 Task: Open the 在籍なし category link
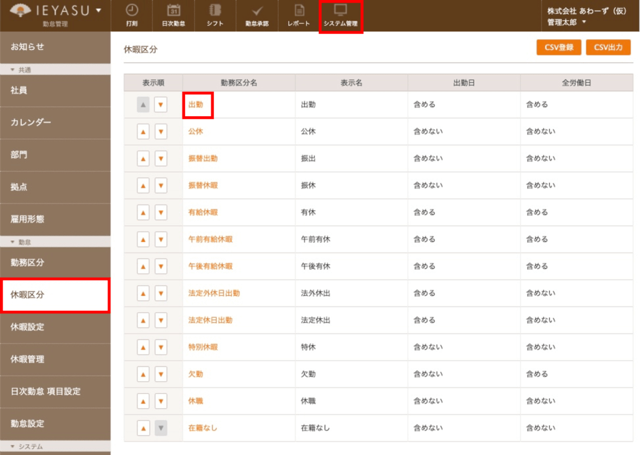tap(202, 428)
